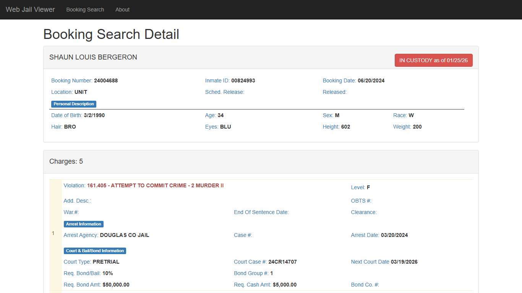Click the Booking Search Detail heading
This screenshot has height=293, width=522.
(x=111, y=34)
